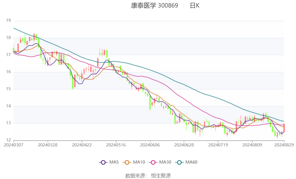
Task: Pick the 20240516 x-axis date label
Action: tap(116, 144)
